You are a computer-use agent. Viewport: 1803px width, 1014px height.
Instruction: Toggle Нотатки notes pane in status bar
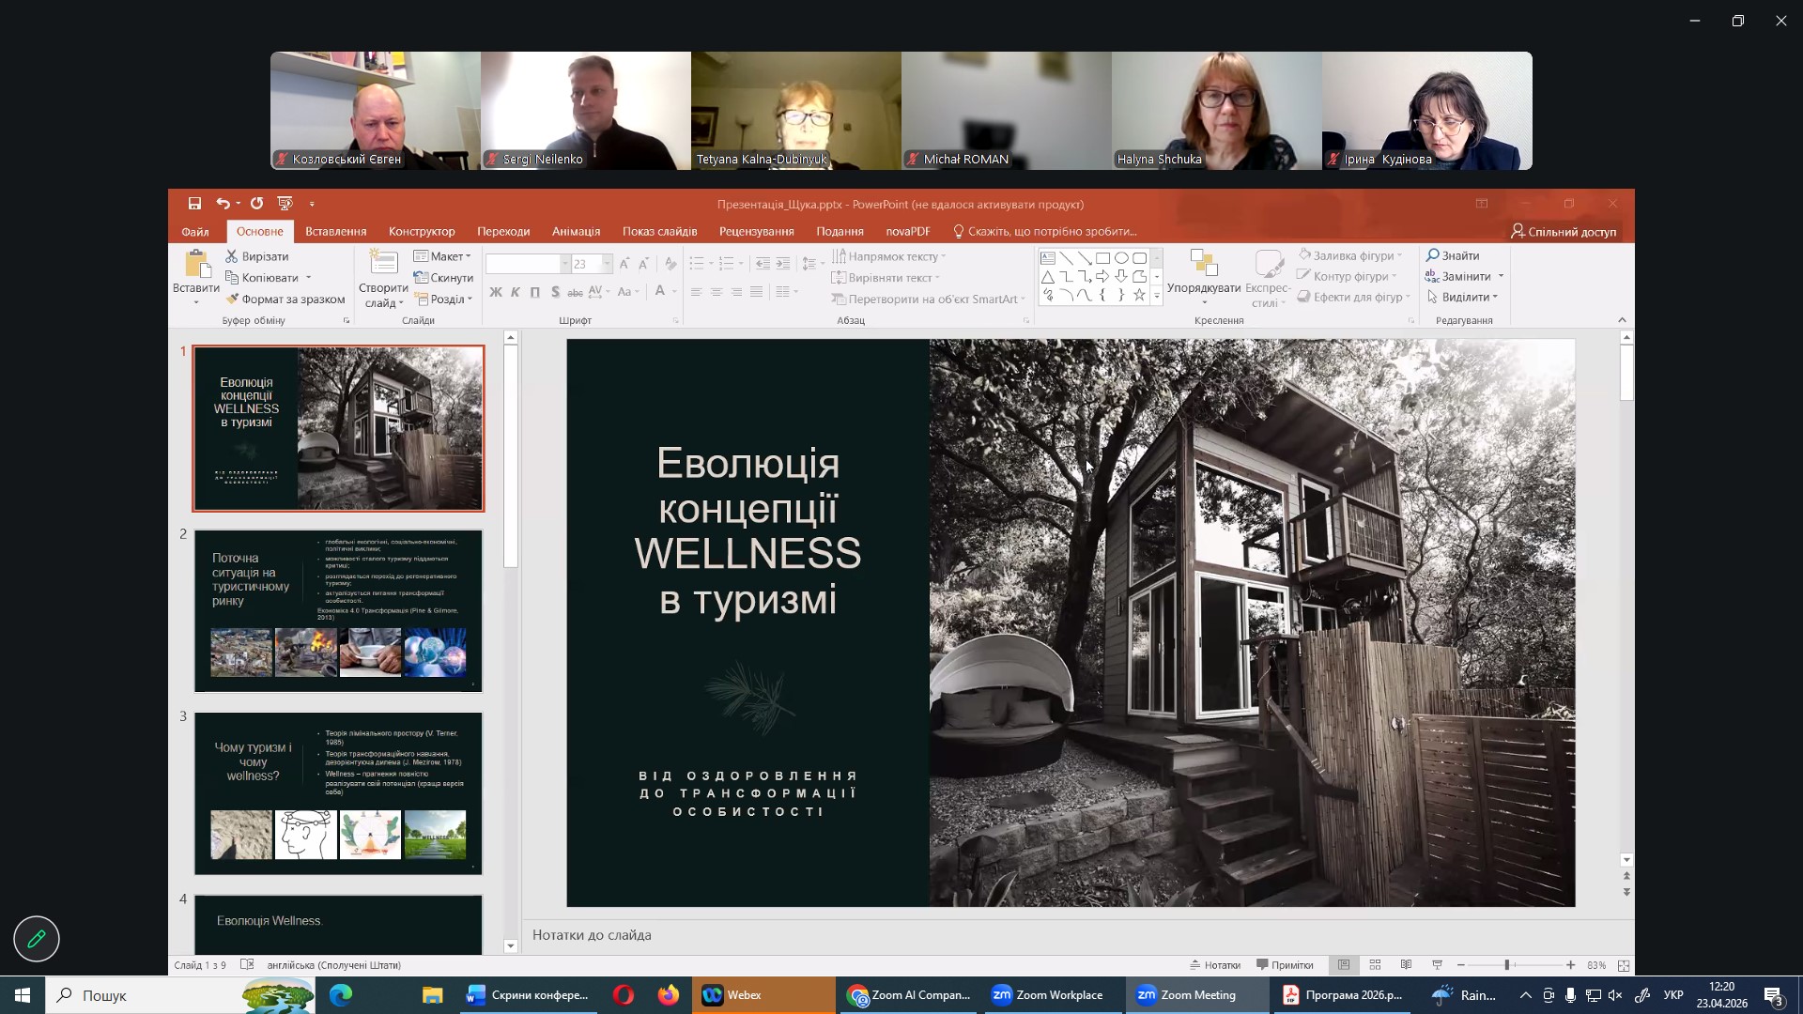click(1215, 965)
